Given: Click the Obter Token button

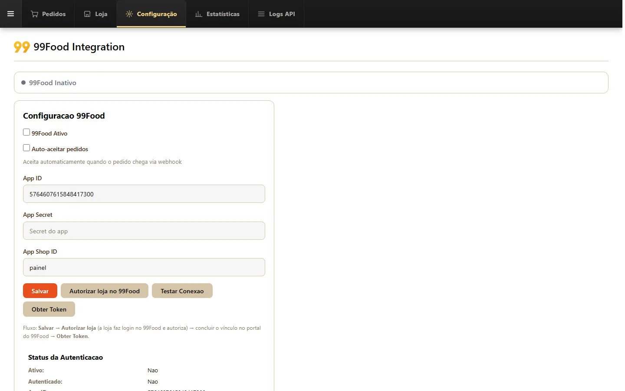Looking at the screenshot, I should pyautogui.click(x=49, y=309).
